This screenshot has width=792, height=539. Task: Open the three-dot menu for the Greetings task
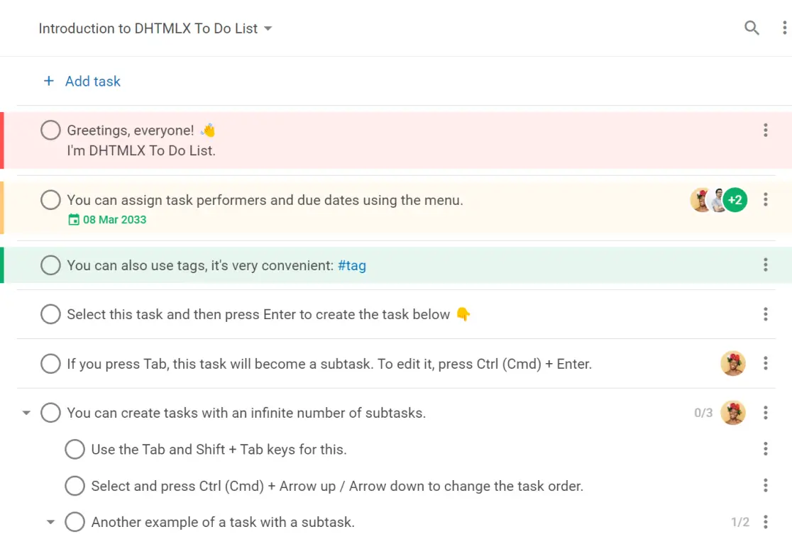coord(765,130)
